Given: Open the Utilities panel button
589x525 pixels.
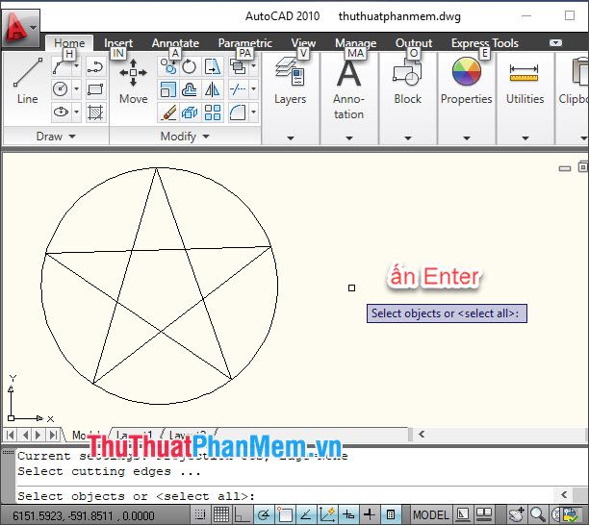Looking at the screenshot, I should pos(525,98).
